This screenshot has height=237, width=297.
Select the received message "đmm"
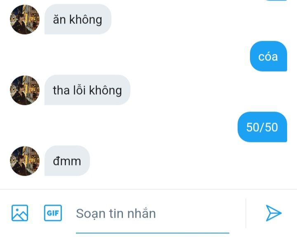tap(67, 160)
